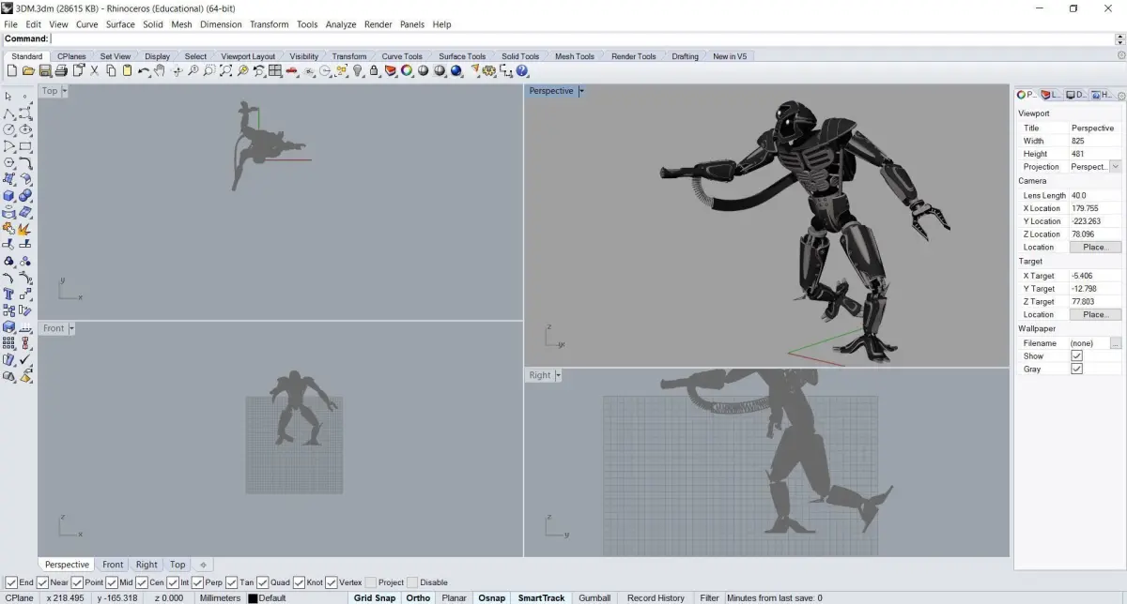
Task: Switch to the Front viewport tab at bottom
Action: pyautogui.click(x=113, y=565)
